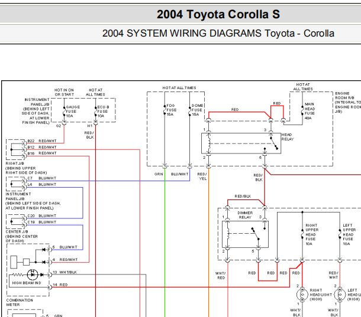361x317 pixels.
Task: Click pin label "5 BLU/WHT" on combination meter
Action: pyautogui.click(x=65, y=247)
